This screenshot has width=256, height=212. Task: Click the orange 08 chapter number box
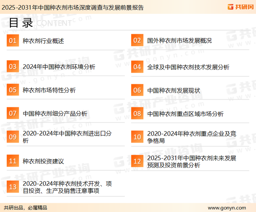pyautogui.click(x=137, y=113)
